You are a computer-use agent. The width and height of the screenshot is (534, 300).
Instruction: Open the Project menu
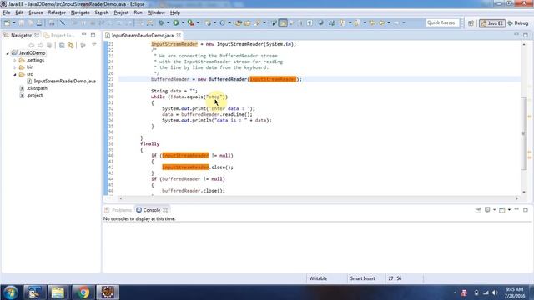tap(121, 12)
